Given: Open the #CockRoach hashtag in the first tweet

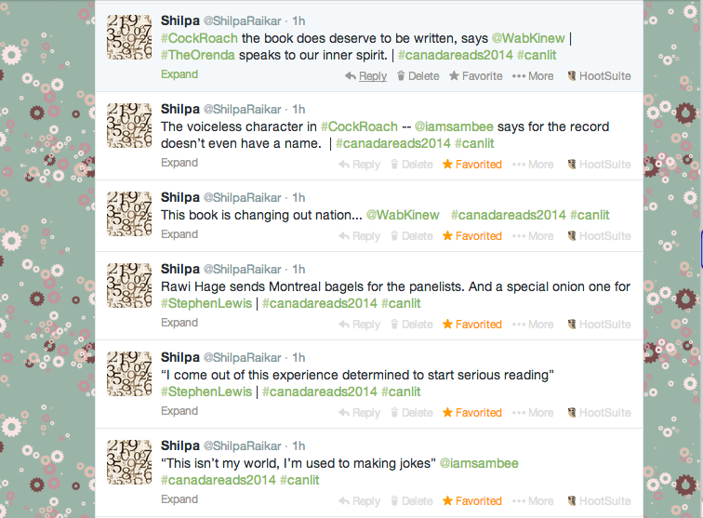Looking at the screenshot, I should tap(199, 38).
